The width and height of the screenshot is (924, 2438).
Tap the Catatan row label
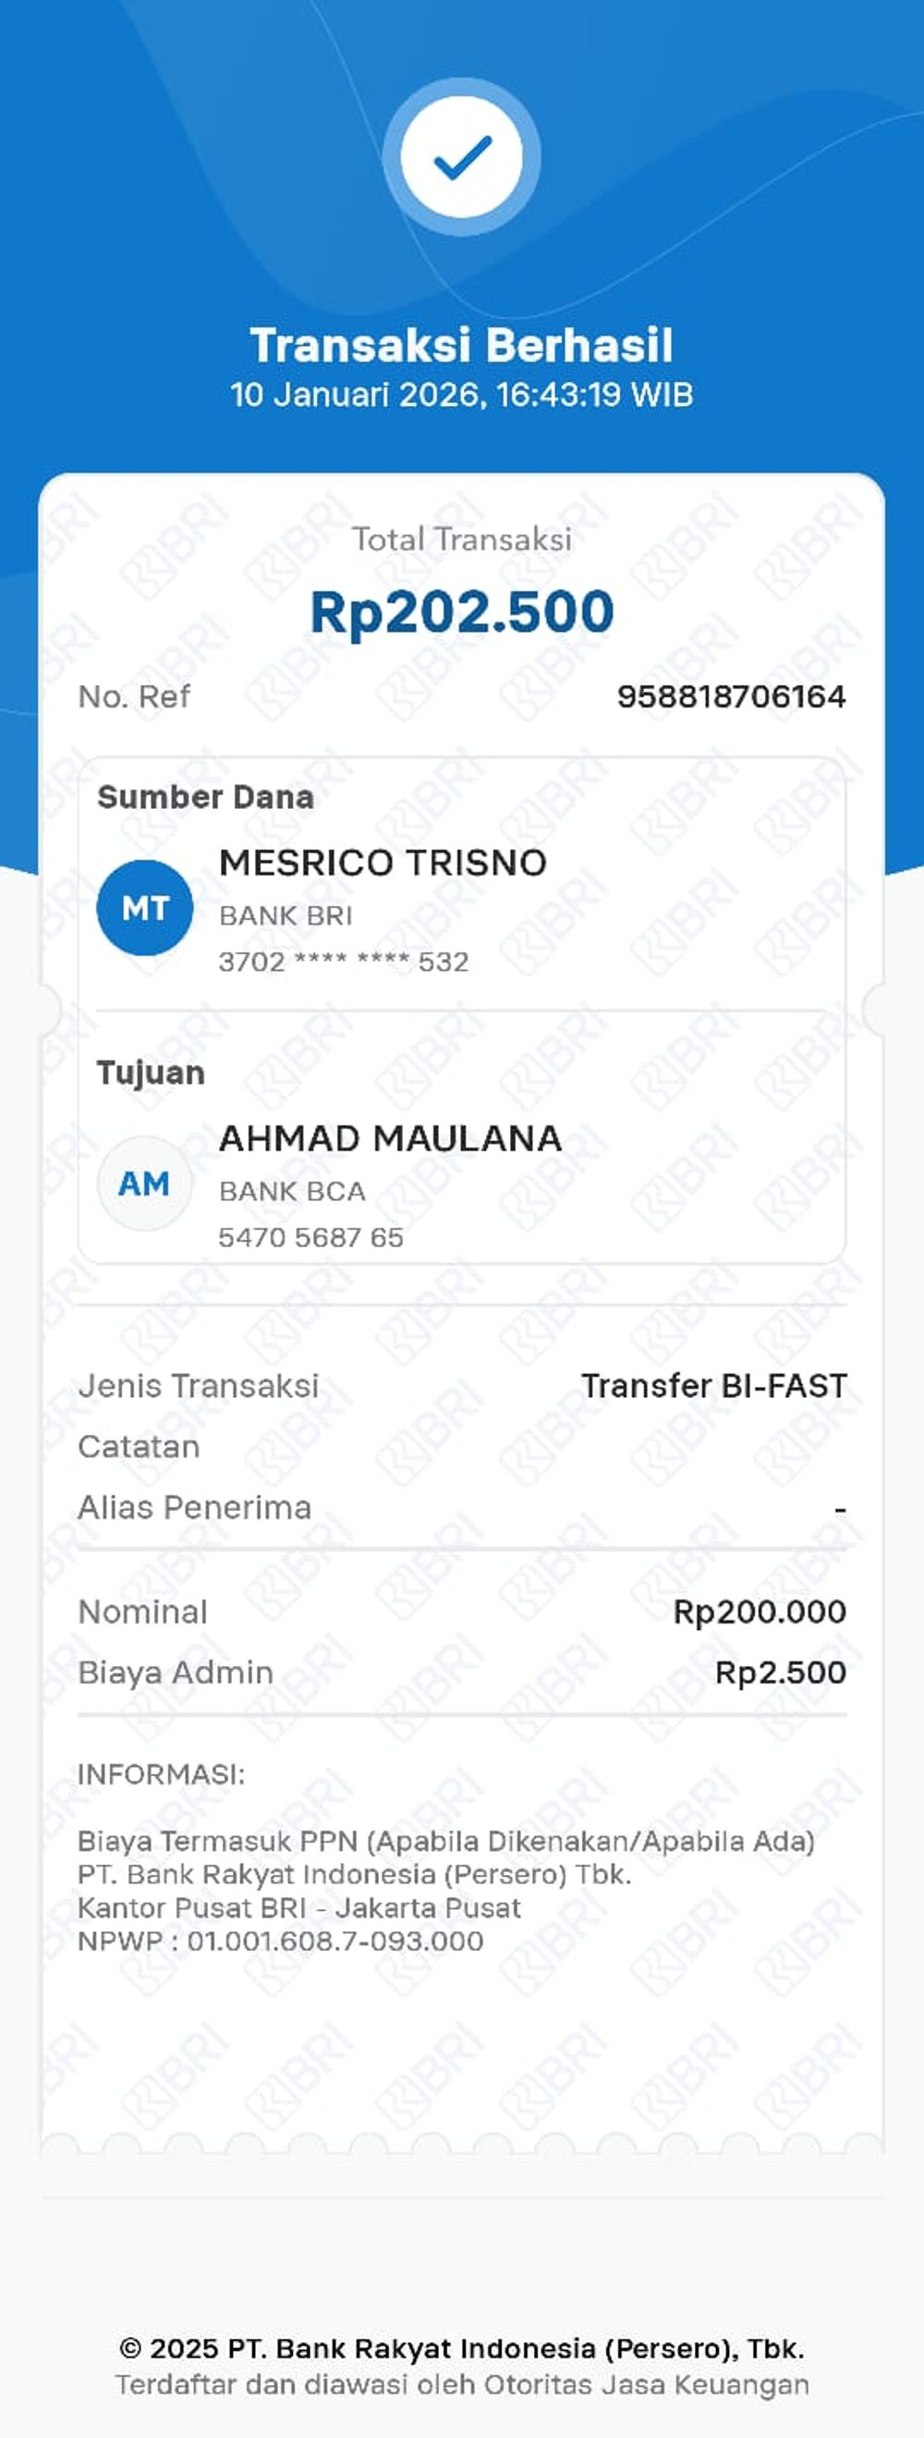click(x=139, y=1446)
